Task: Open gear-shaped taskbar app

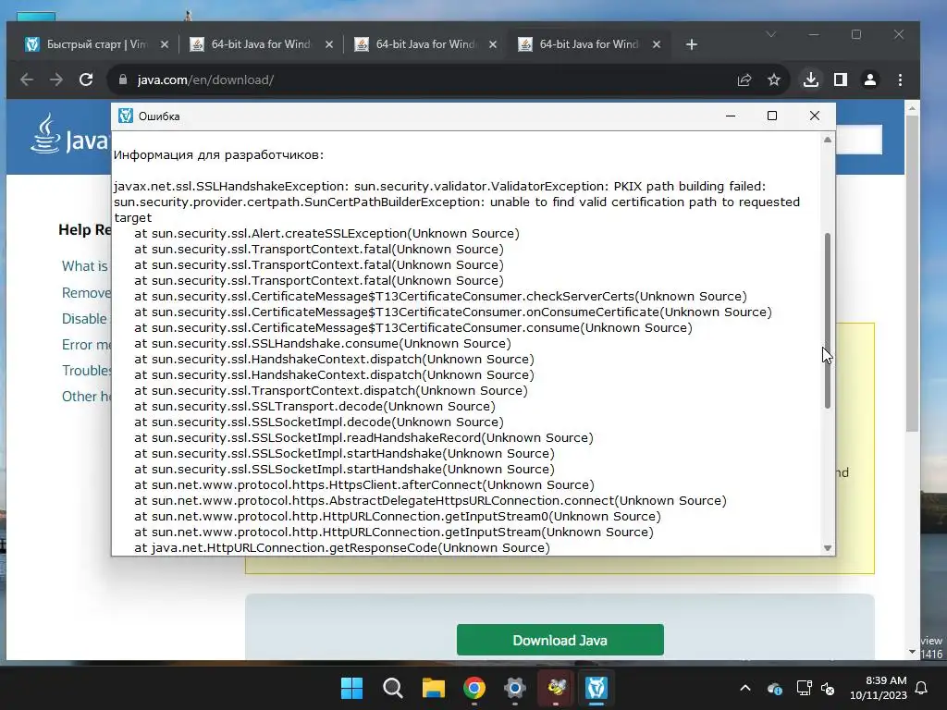Action: point(514,688)
